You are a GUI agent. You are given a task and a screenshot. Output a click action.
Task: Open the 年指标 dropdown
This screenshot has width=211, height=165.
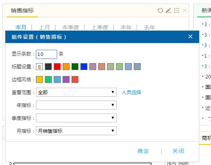76,105
